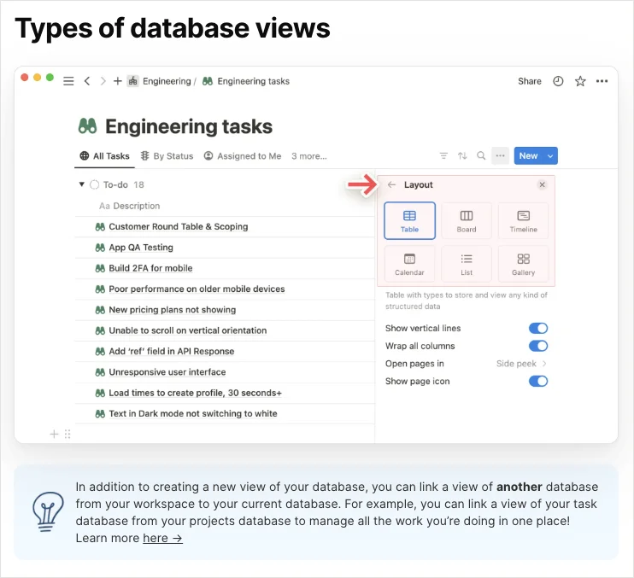The image size is (634, 578).
Task: Open Unresponsive user interface task
Action: pos(167,372)
